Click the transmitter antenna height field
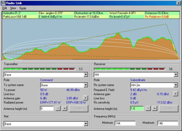 point(47,109)
